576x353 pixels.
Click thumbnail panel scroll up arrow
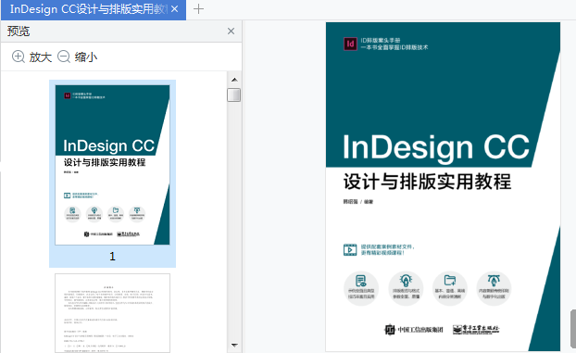[x=234, y=80]
